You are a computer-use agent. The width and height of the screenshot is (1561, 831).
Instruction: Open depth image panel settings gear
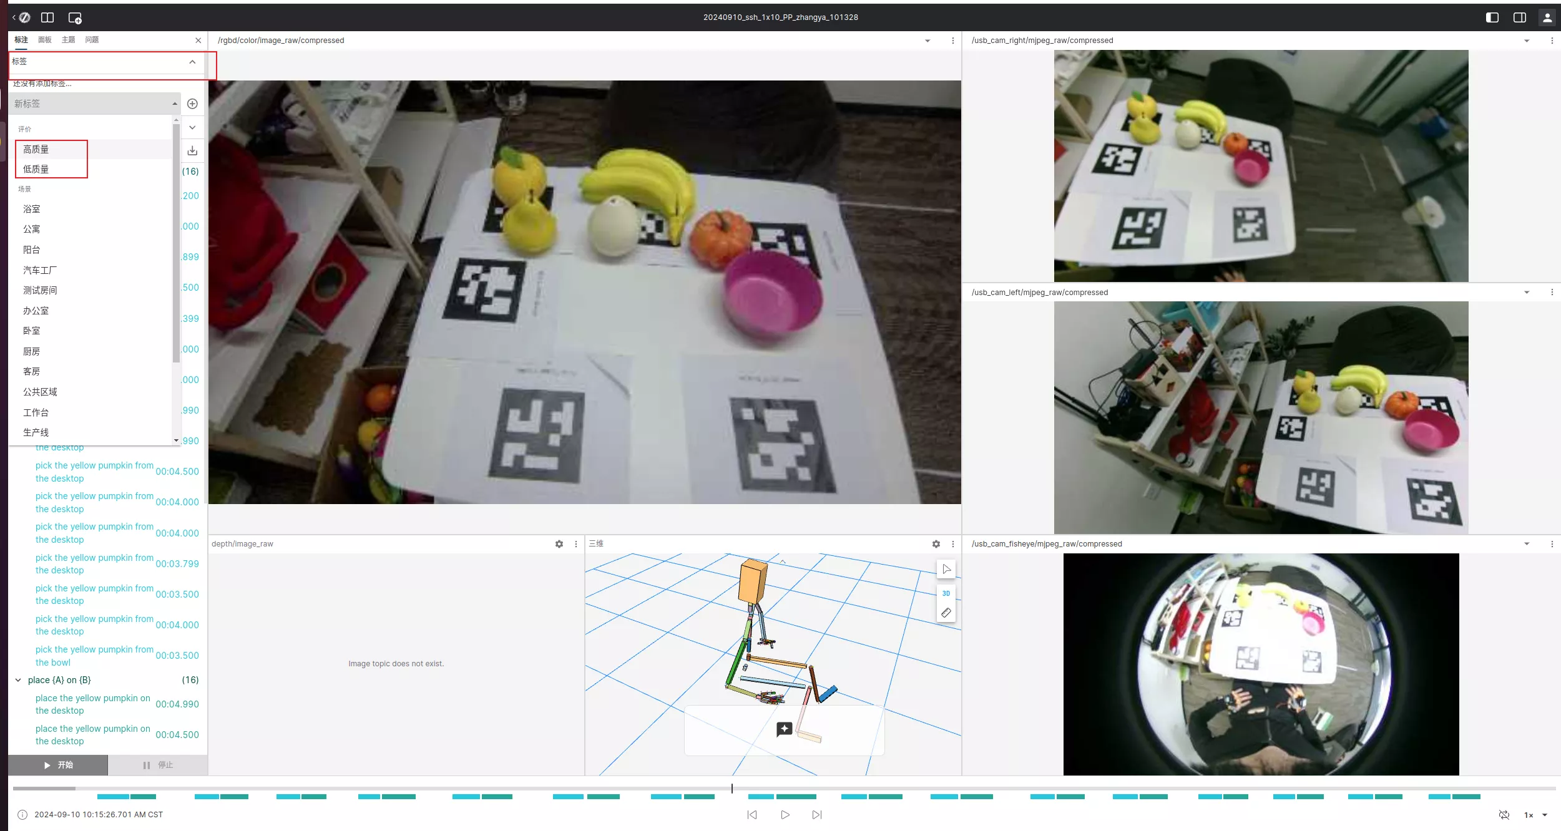[x=559, y=544]
